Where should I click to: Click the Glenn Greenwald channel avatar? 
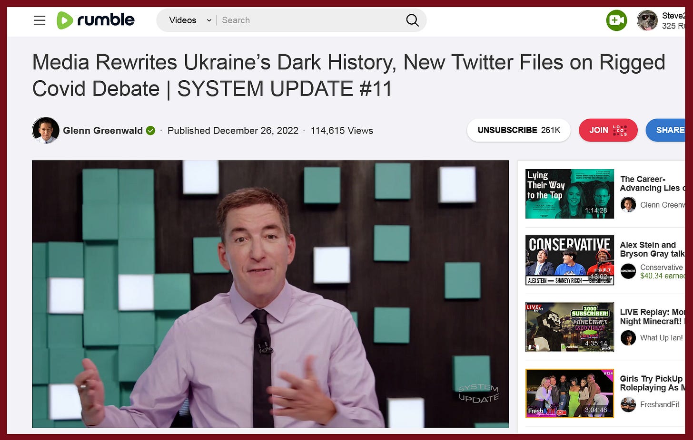tap(46, 130)
